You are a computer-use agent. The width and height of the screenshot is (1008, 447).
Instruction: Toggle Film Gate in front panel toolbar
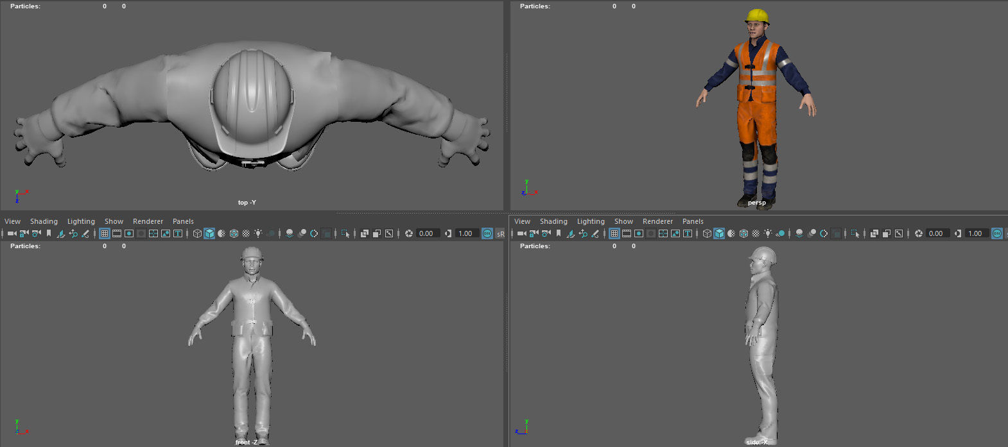tap(117, 233)
